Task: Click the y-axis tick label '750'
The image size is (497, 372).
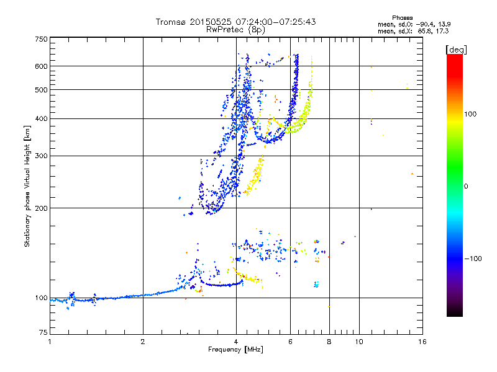Action: point(41,39)
